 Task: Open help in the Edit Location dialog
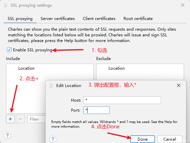click(53, 139)
